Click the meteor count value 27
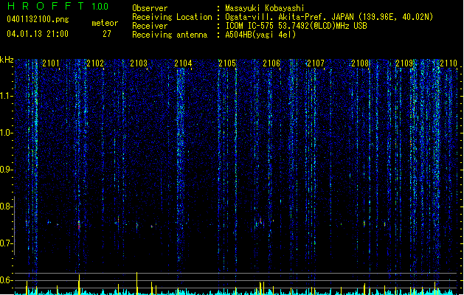The width and height of the screenshot is (464, 295). point(107,34)
